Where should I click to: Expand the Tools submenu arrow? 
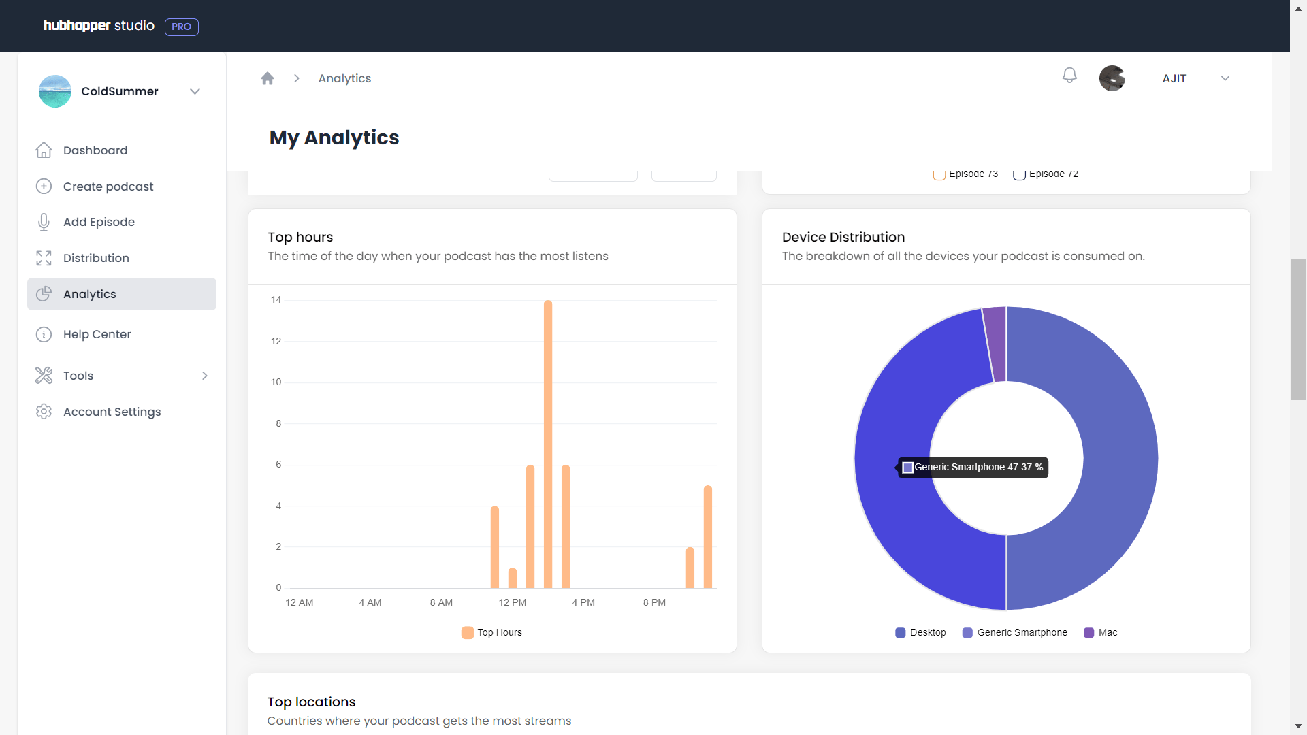click(x=205, y=376)
